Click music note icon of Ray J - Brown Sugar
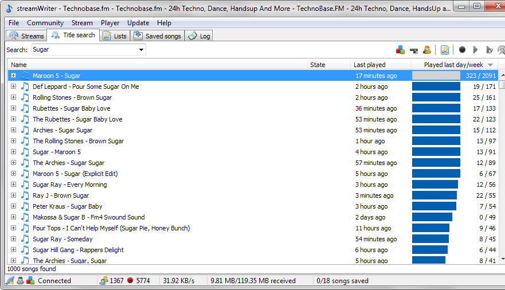505x290 pixels. 25,195
